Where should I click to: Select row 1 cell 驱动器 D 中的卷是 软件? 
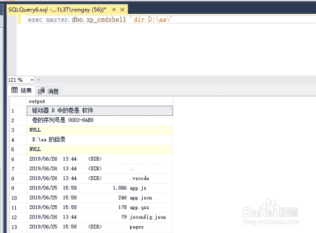click(x=100, y=111)
